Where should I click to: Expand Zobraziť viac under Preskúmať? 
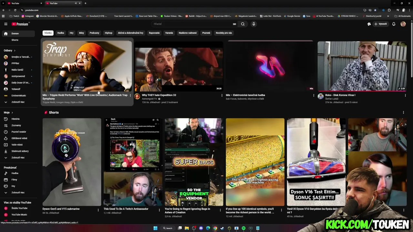[x=18, y=192]
